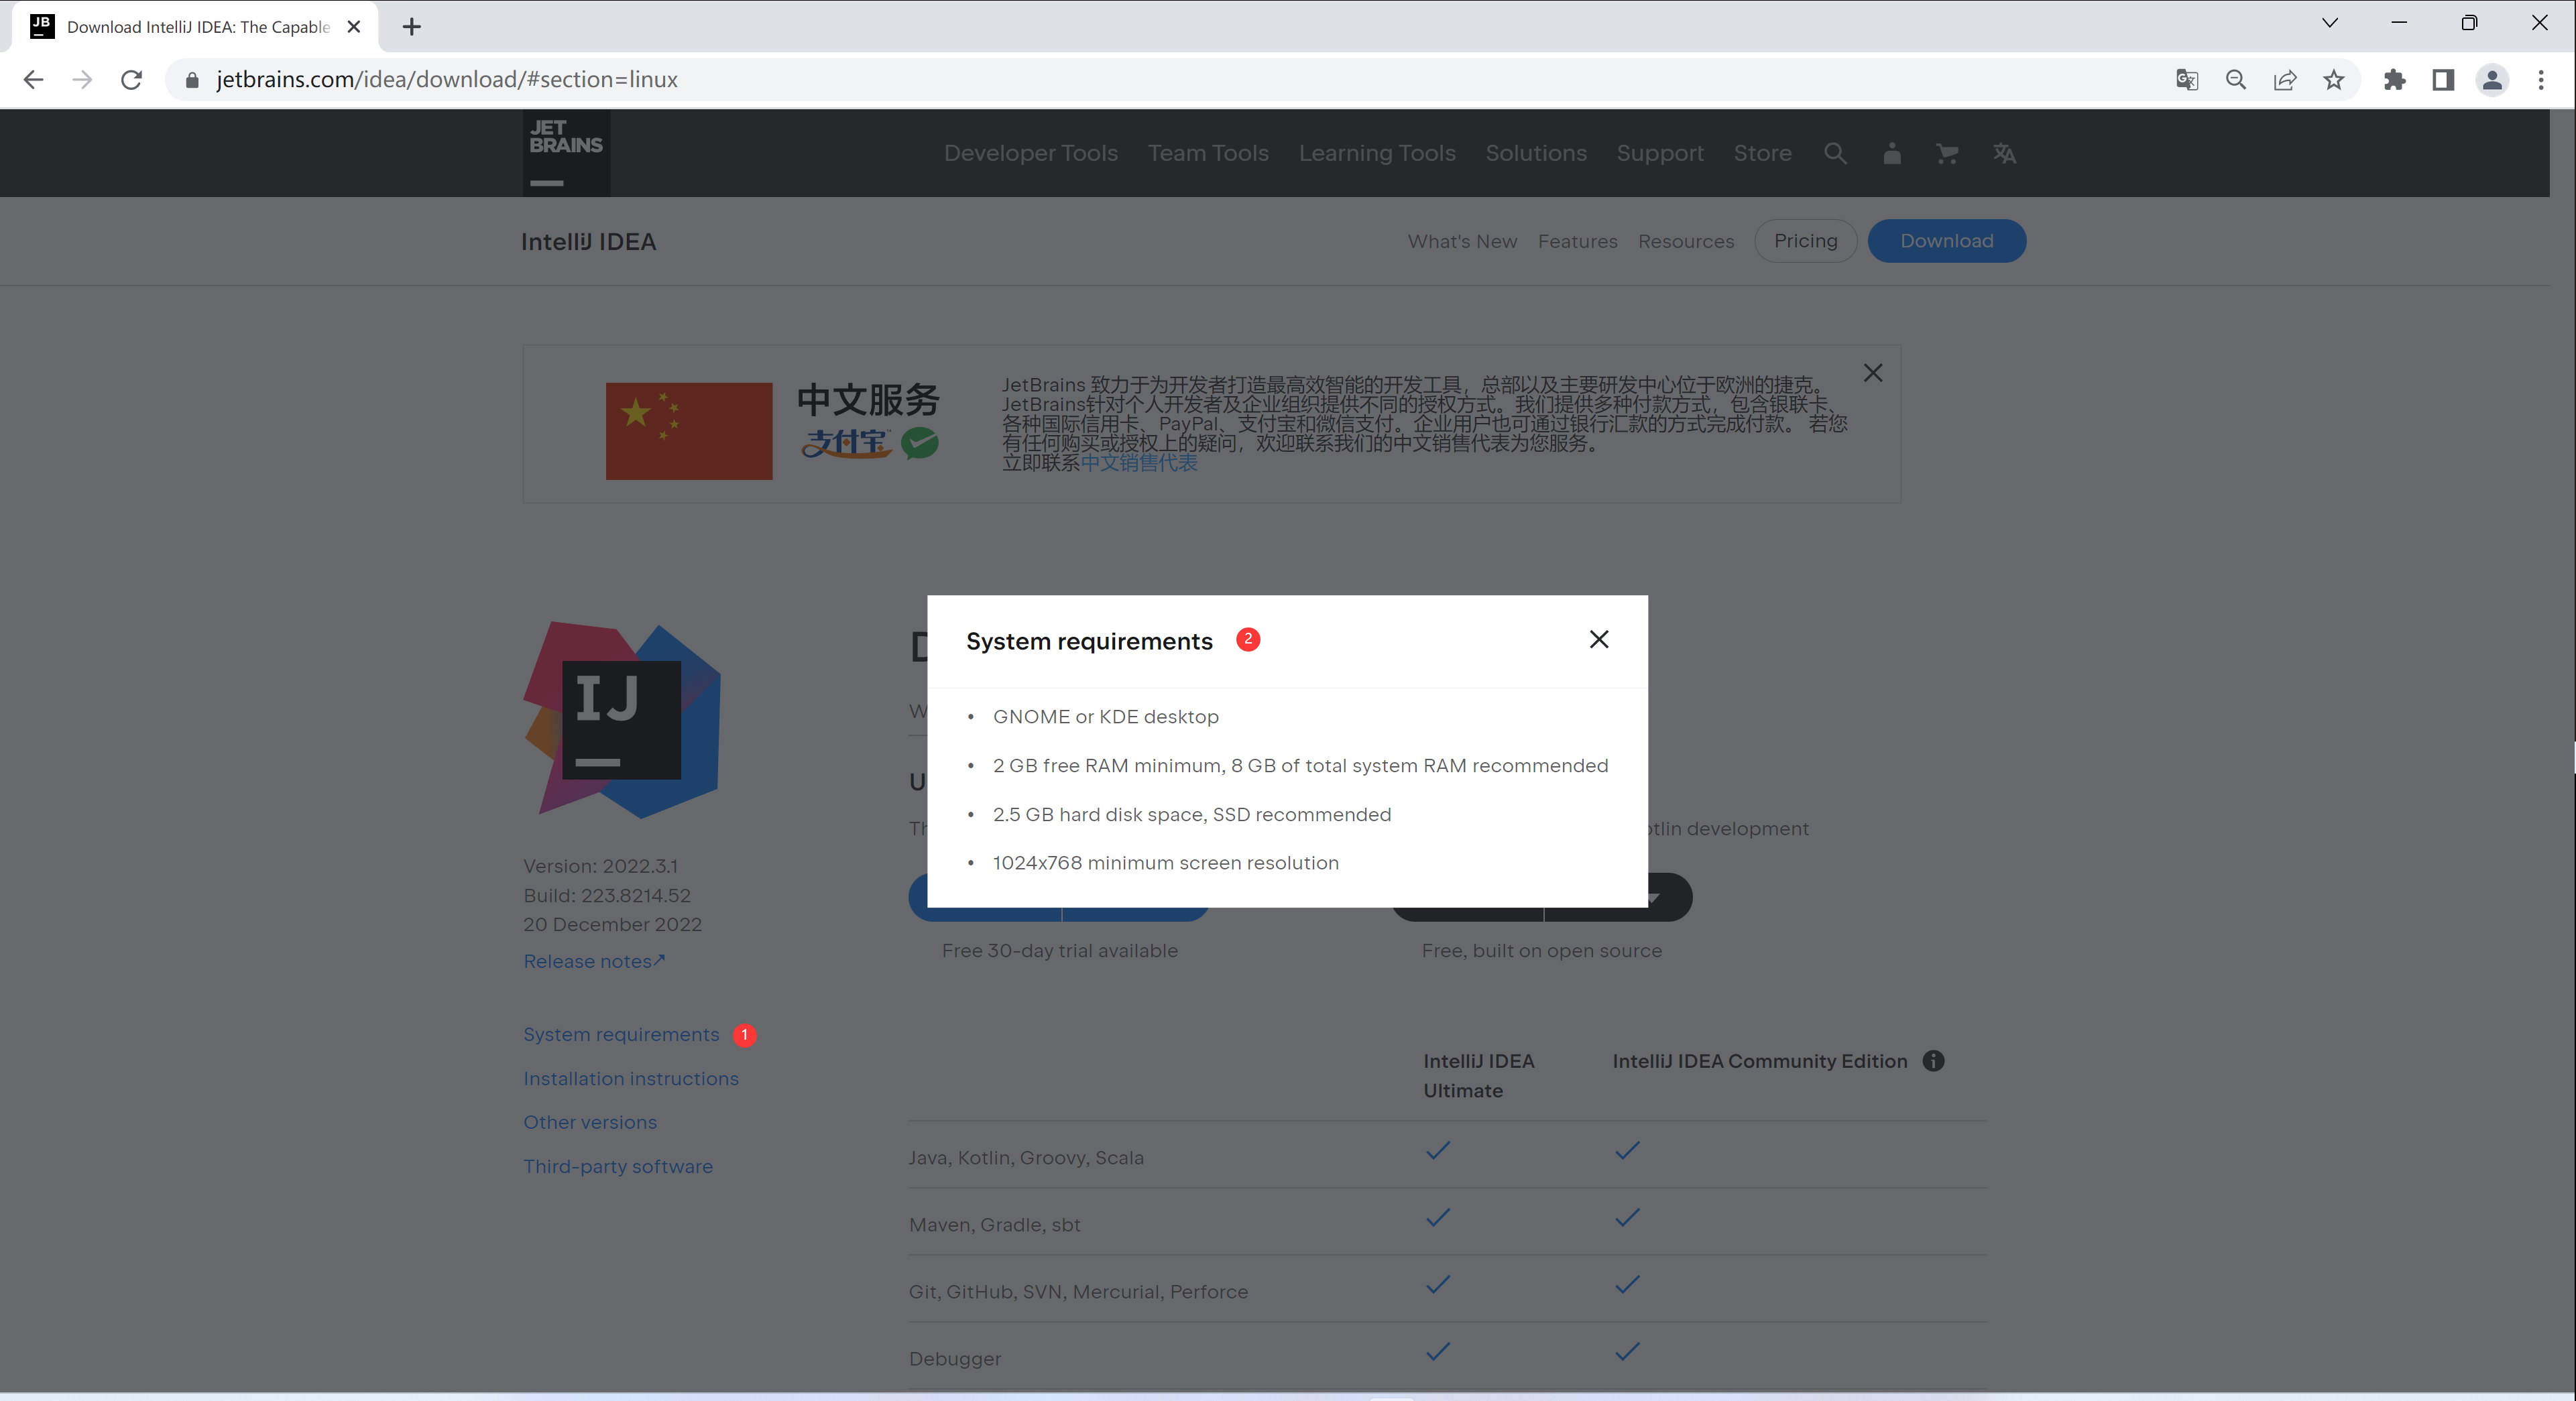2576x1401 pixels.
Task: Toggle the sidebar reading list panel
Action: click(x=2443, y=78)
